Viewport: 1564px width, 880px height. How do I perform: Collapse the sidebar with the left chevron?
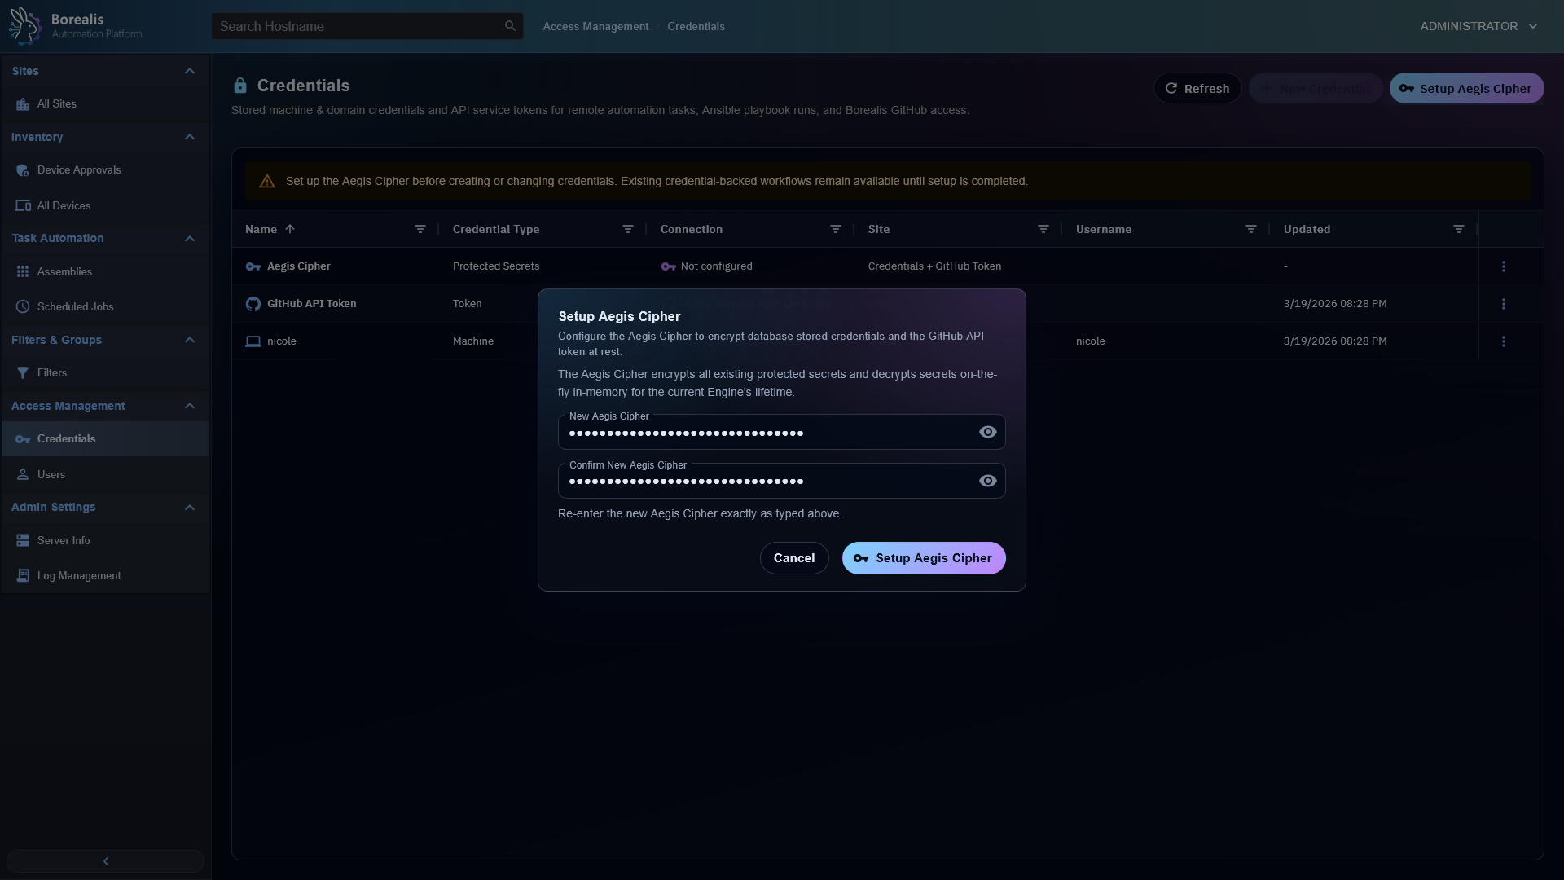click(x=105, y=861)
